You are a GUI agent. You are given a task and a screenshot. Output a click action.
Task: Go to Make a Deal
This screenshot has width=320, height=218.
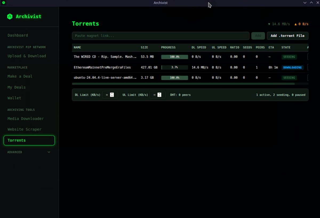coord(20,76)
